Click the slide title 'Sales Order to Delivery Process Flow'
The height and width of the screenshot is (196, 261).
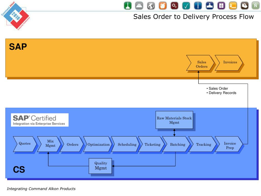coord(193,17)
